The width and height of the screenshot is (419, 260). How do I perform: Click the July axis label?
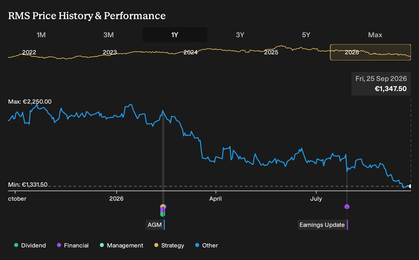(316, 199)
